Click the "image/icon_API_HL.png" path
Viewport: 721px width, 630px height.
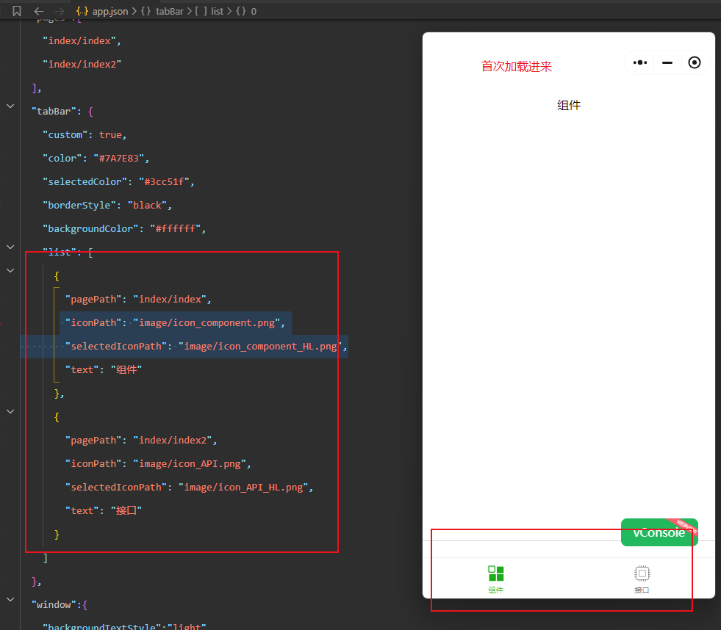tap(243, 487)
